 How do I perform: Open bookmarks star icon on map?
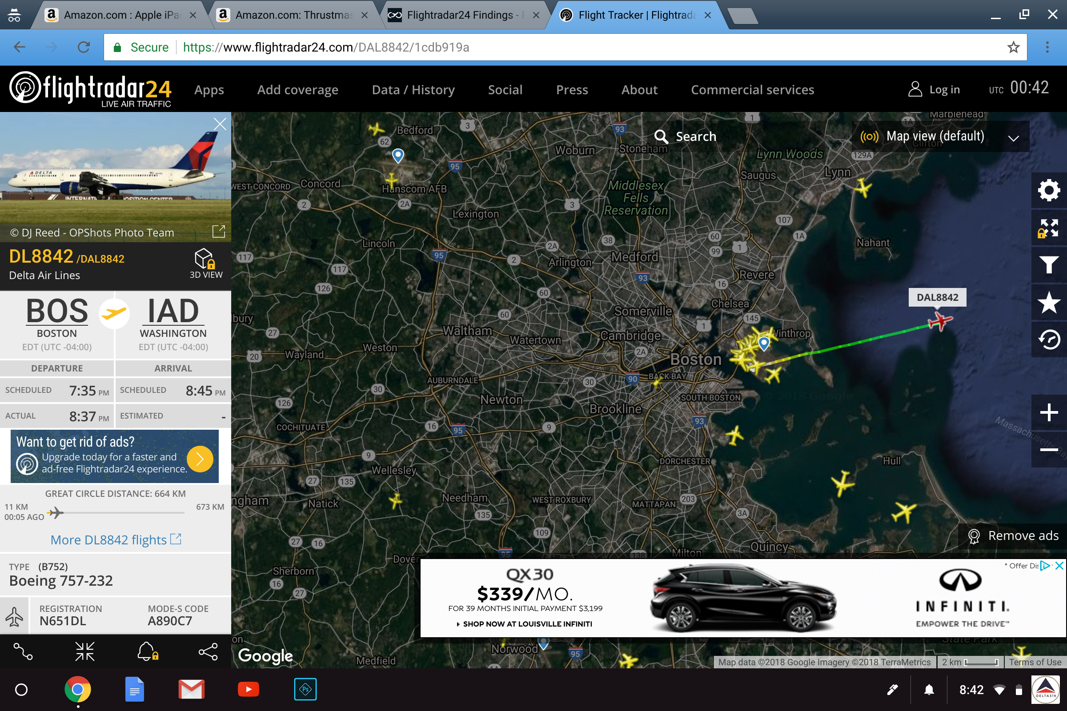1048,303
